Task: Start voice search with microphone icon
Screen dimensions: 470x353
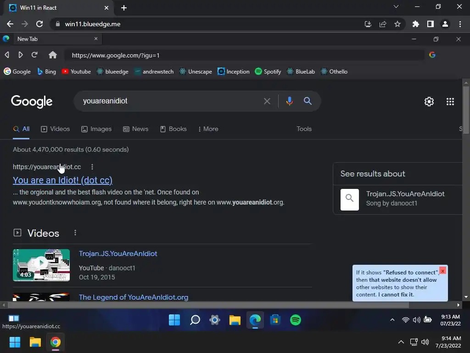Action: click(x=289, y=101)
